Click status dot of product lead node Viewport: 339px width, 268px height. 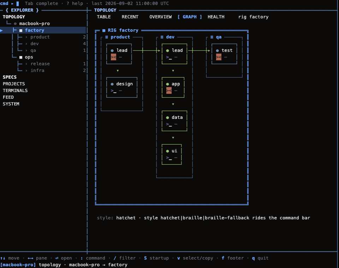(112, 50)
